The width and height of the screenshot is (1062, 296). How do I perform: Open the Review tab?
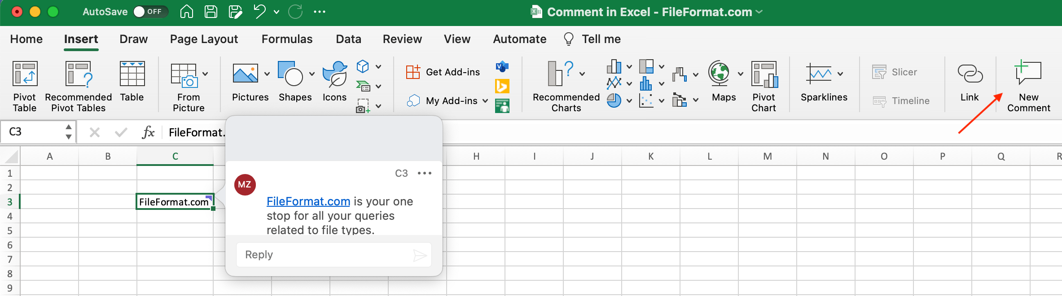(402, 39)
